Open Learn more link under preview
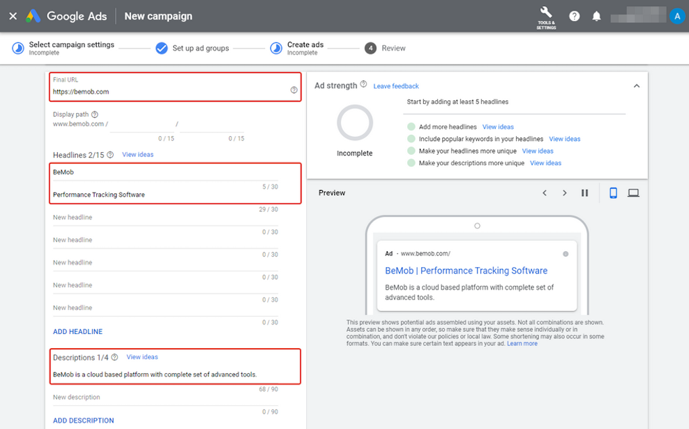The width and height of the screenshot is (689, 429). pyautogui.click(x=522, y=343)
